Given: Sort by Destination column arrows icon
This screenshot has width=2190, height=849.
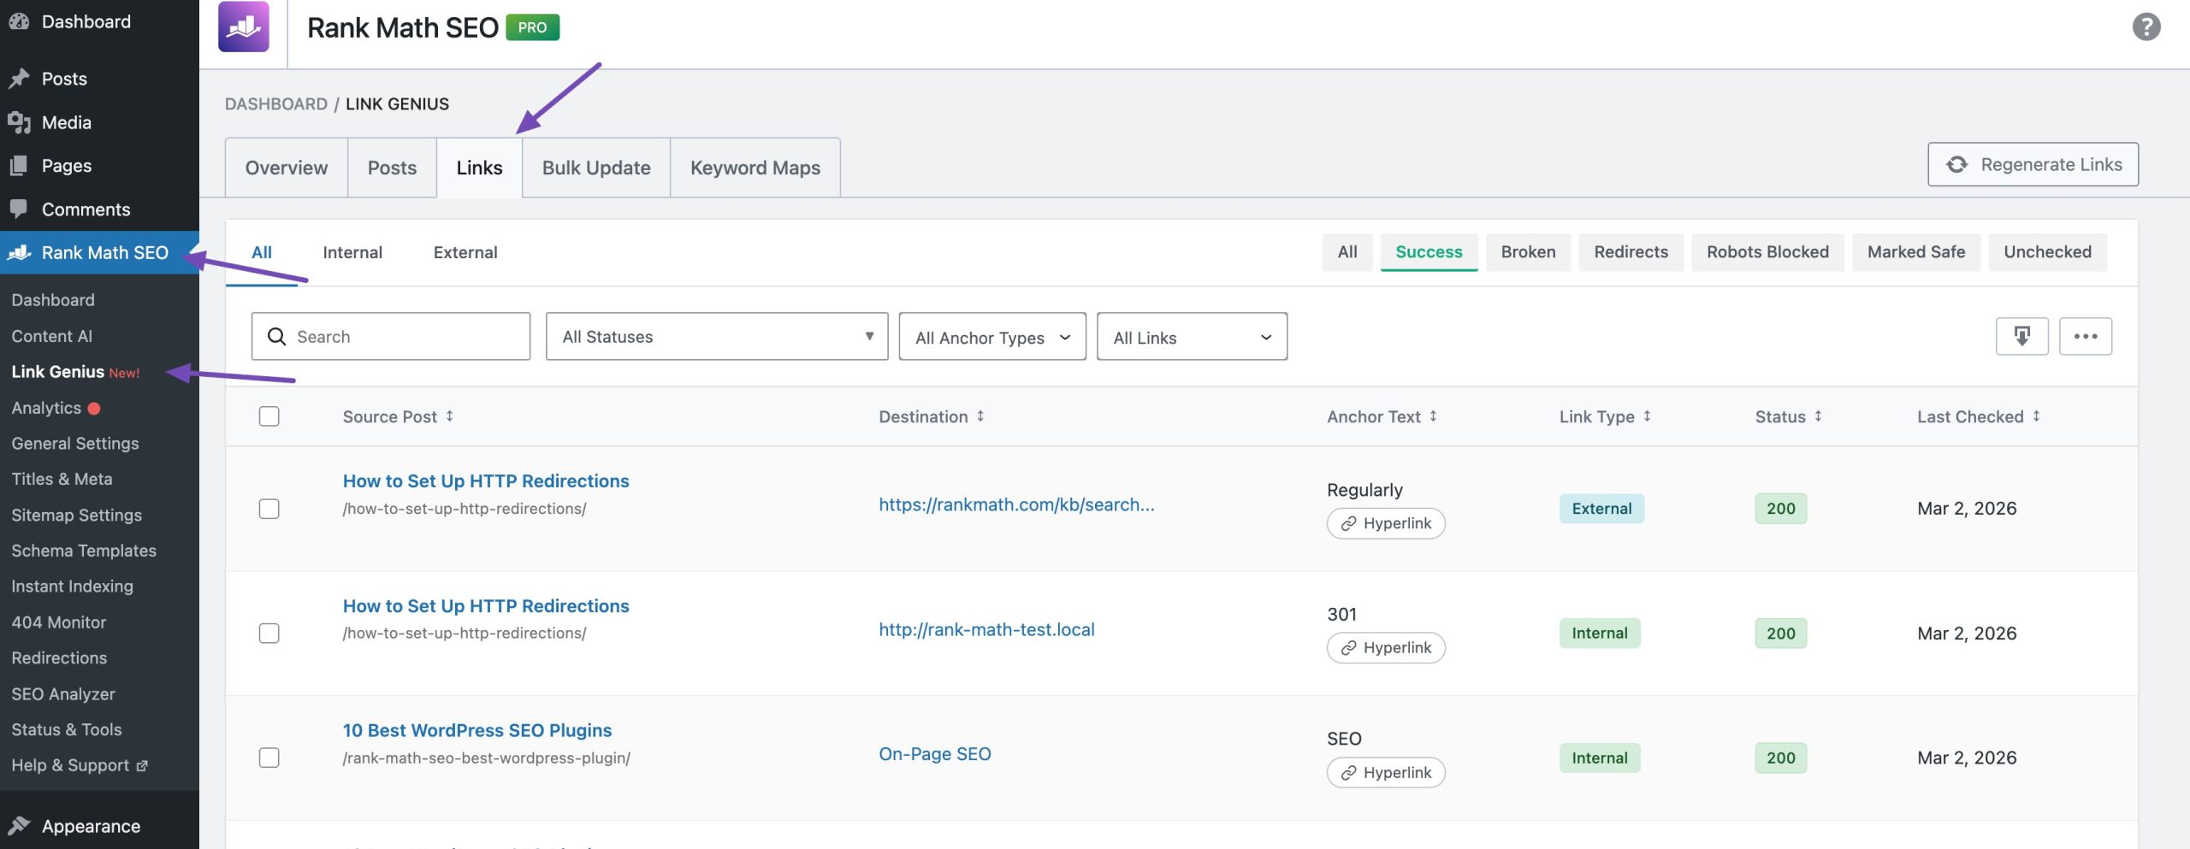Looking at the screenshot, I should (x=980, y=416).
